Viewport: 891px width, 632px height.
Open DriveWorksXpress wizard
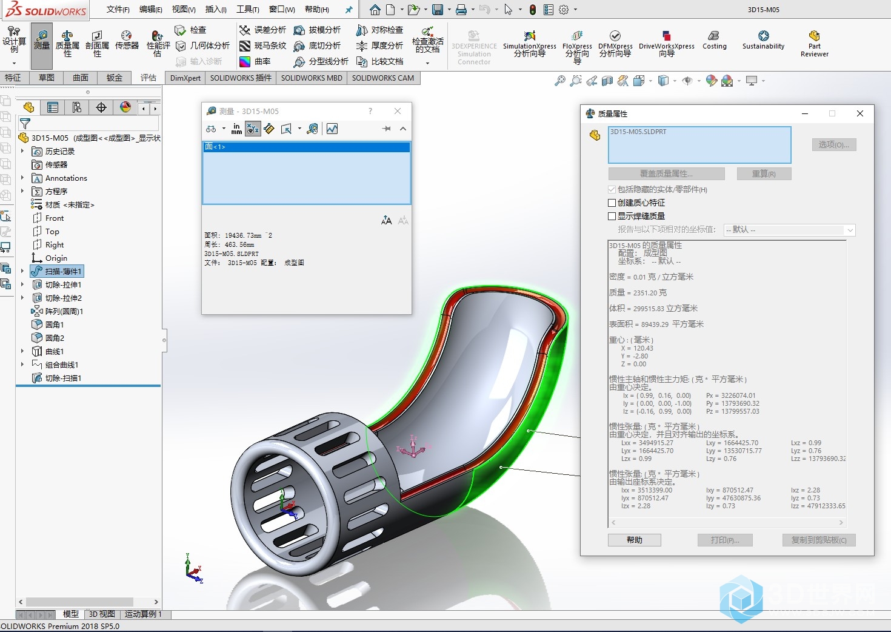(667, 44)
